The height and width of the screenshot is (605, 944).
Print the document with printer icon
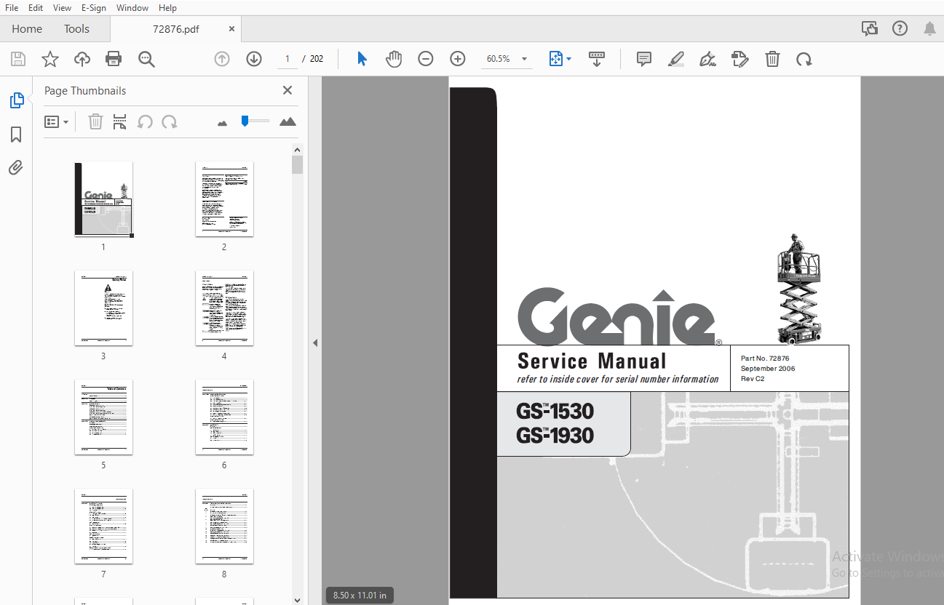114,59
